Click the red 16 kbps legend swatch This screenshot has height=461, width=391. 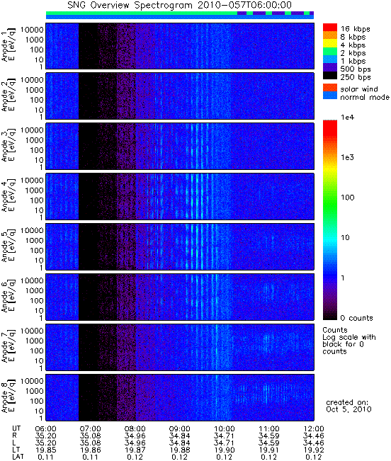(x=330, y=28)
